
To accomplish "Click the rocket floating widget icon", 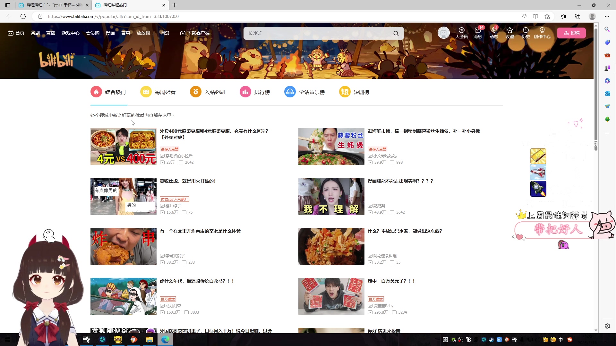I will (x=538, y=189).
